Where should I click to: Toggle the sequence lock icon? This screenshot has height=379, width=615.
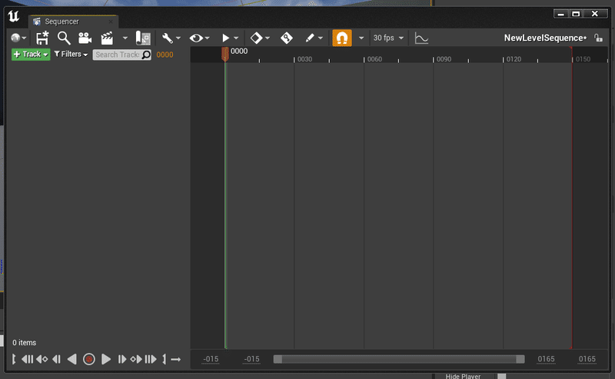tap(598, 38)
